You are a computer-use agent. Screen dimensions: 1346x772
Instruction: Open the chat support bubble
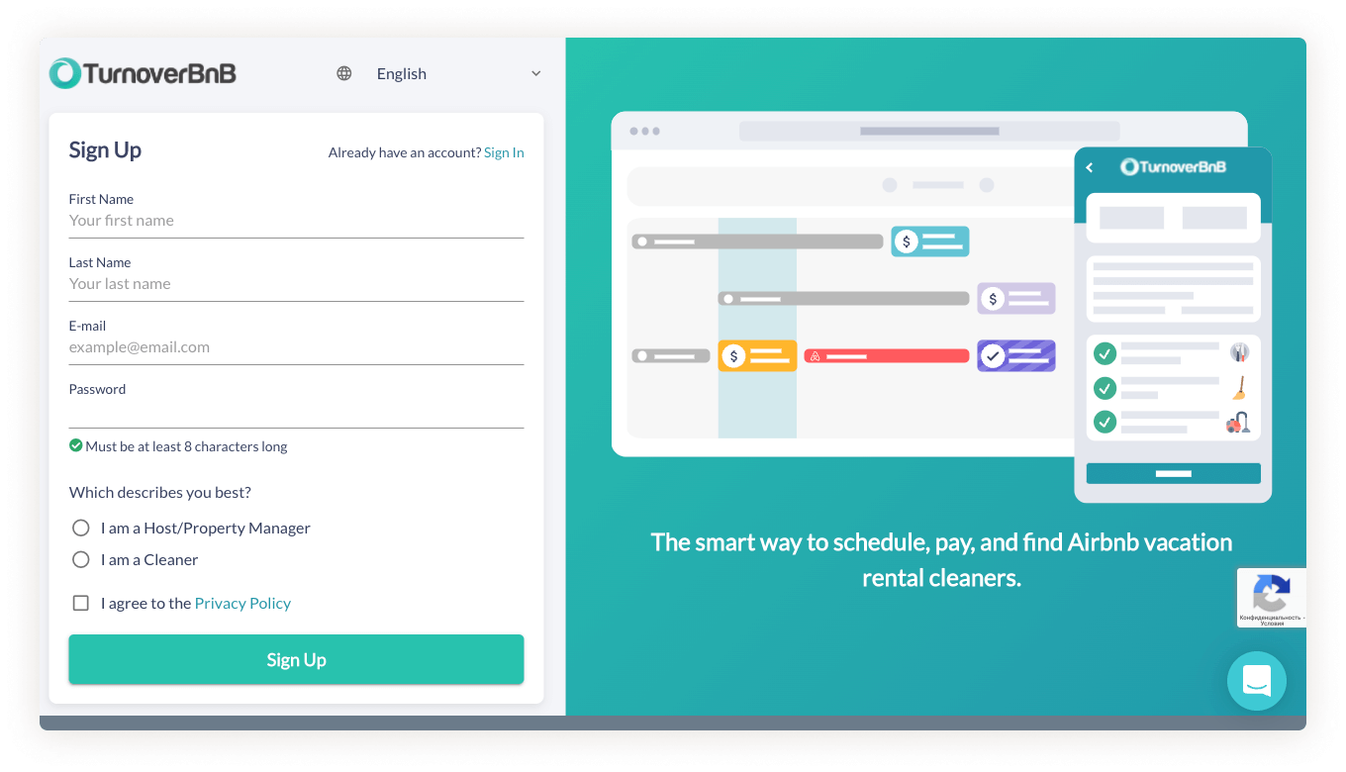pos(1257,681)
